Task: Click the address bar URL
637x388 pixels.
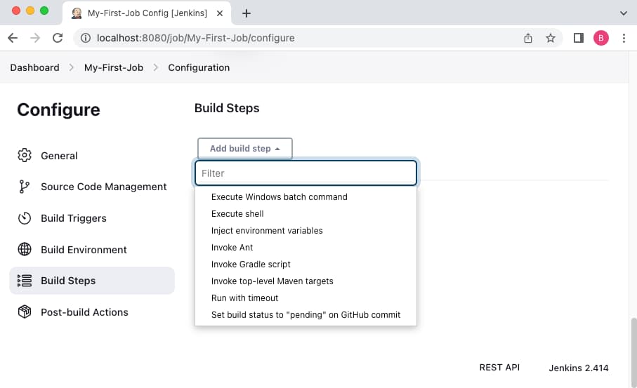Action: 195,38
